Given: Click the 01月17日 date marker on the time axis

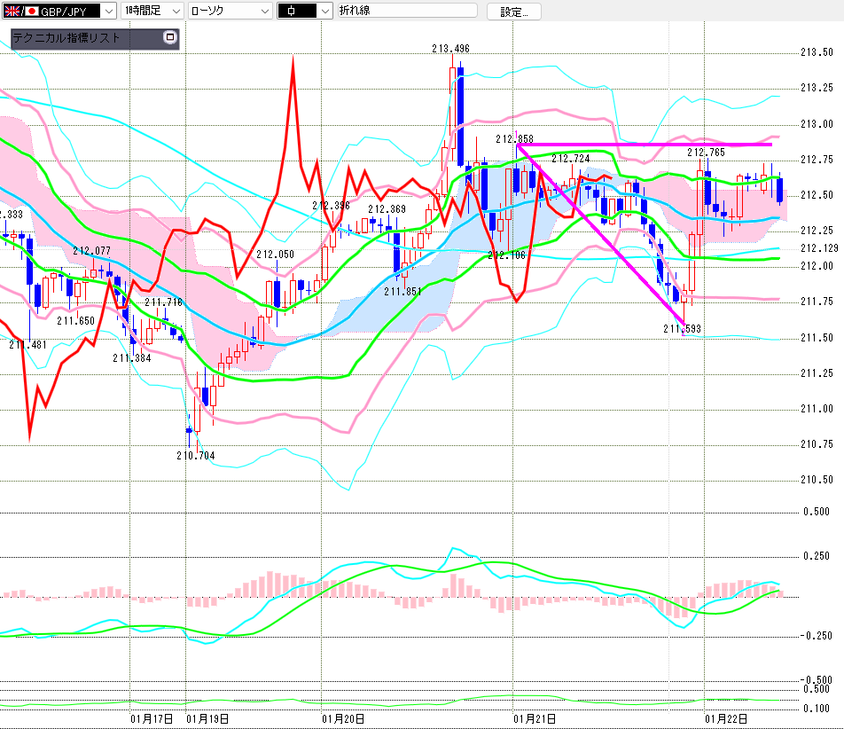Looking at the screenshot, I should click(x=152, y=718).
